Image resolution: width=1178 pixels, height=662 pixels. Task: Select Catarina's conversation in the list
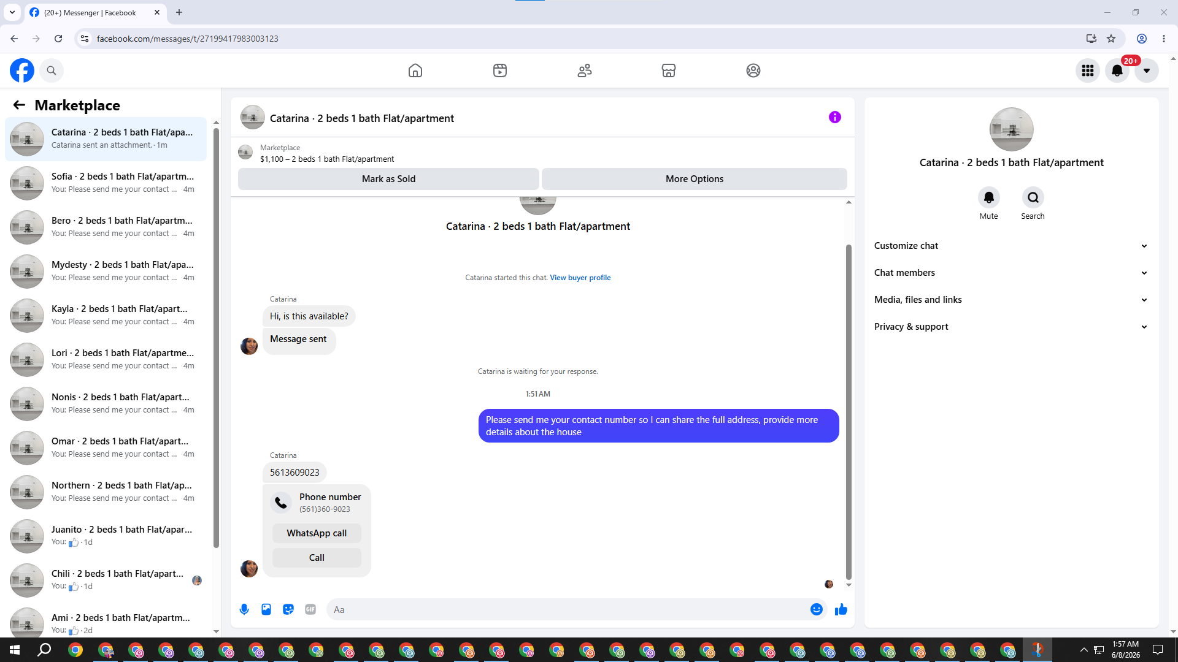[x=106, y=139]
